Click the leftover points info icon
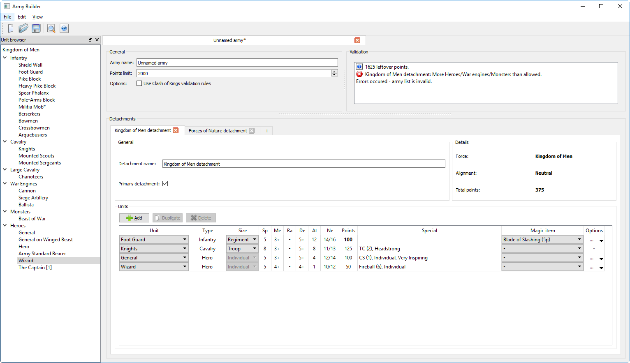Image resolution: width=630 pixels, height=363 pixels. tap(359, 67)
